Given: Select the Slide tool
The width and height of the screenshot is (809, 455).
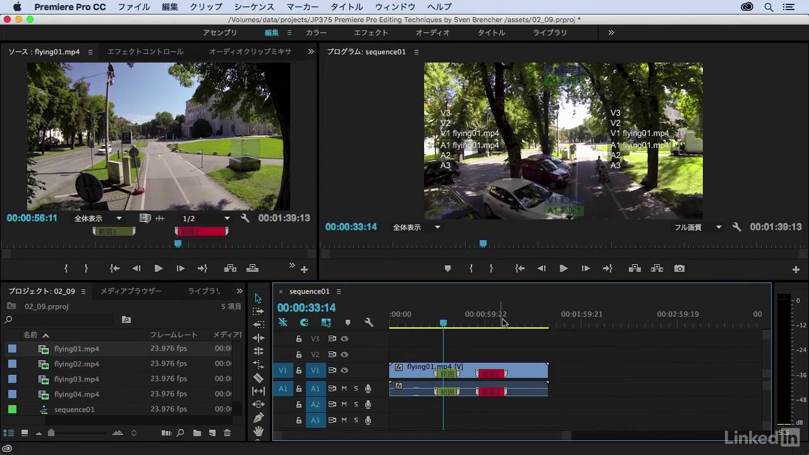Looking at the screenshot, I should [259, 404].
